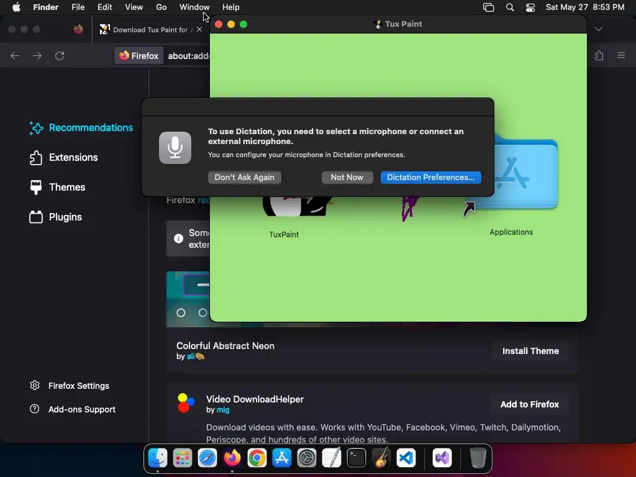Click Dictation Preferences button in dialog

tap(430, 177)
